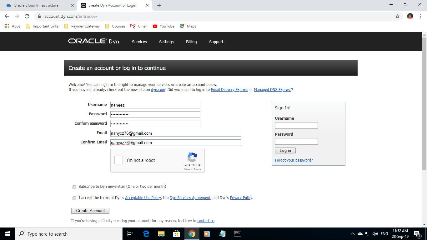Open the Chrome profile avatar
This screenshot has height=240, width=427.
410,16
